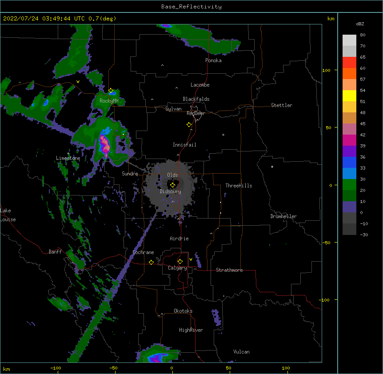Select the bright yellow swatch in the dBZ legend
The width and height of the screenshot is (383, 374).
(349, 95)
